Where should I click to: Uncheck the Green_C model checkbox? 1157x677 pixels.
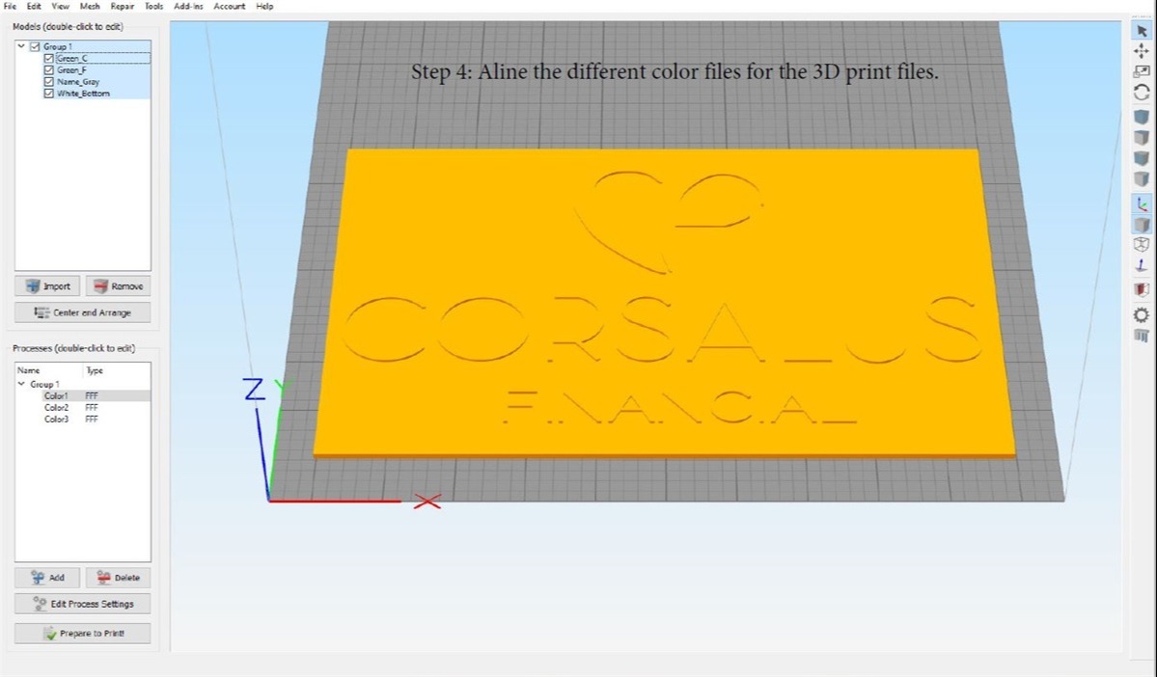click(x=48, y=59)
